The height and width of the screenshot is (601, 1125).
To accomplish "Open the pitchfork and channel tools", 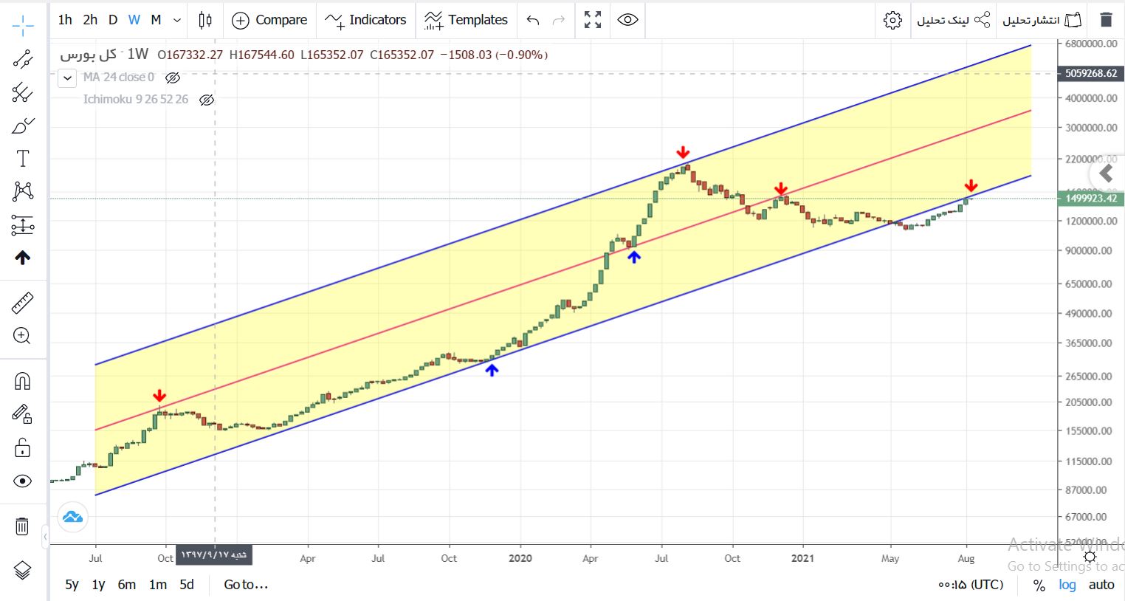I will (x=23, y=92).
